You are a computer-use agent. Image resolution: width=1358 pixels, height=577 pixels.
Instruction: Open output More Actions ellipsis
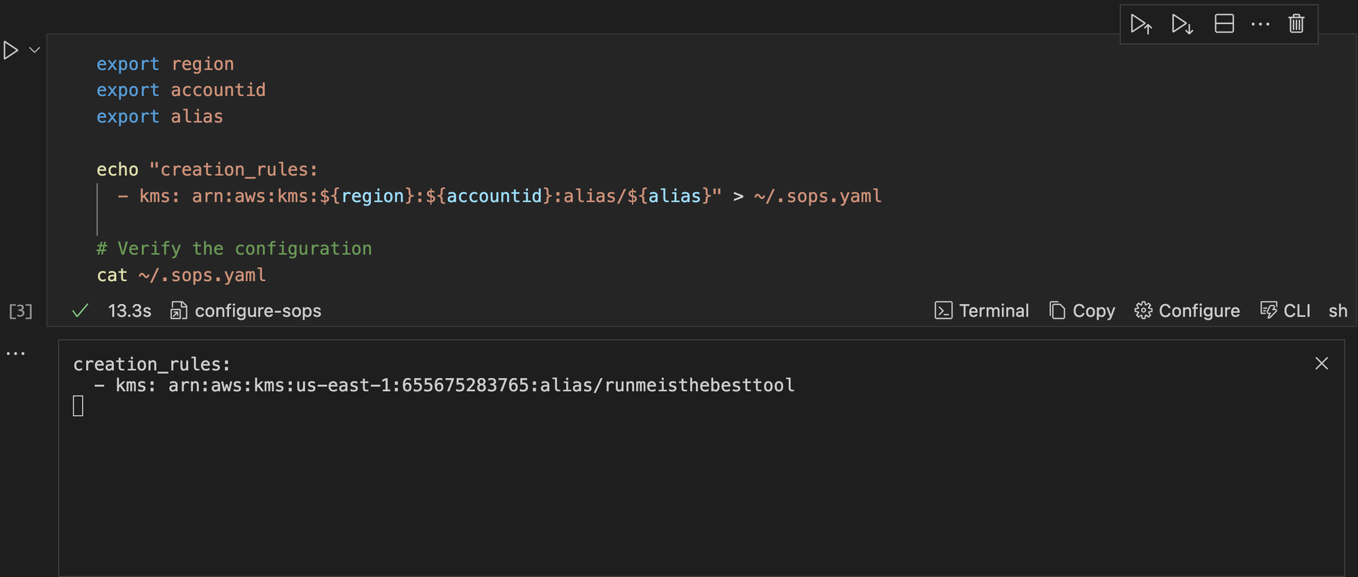point(16,354)
